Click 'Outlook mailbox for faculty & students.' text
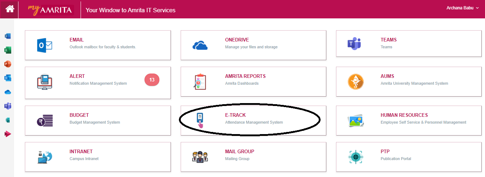 click(x=103, y=47)
